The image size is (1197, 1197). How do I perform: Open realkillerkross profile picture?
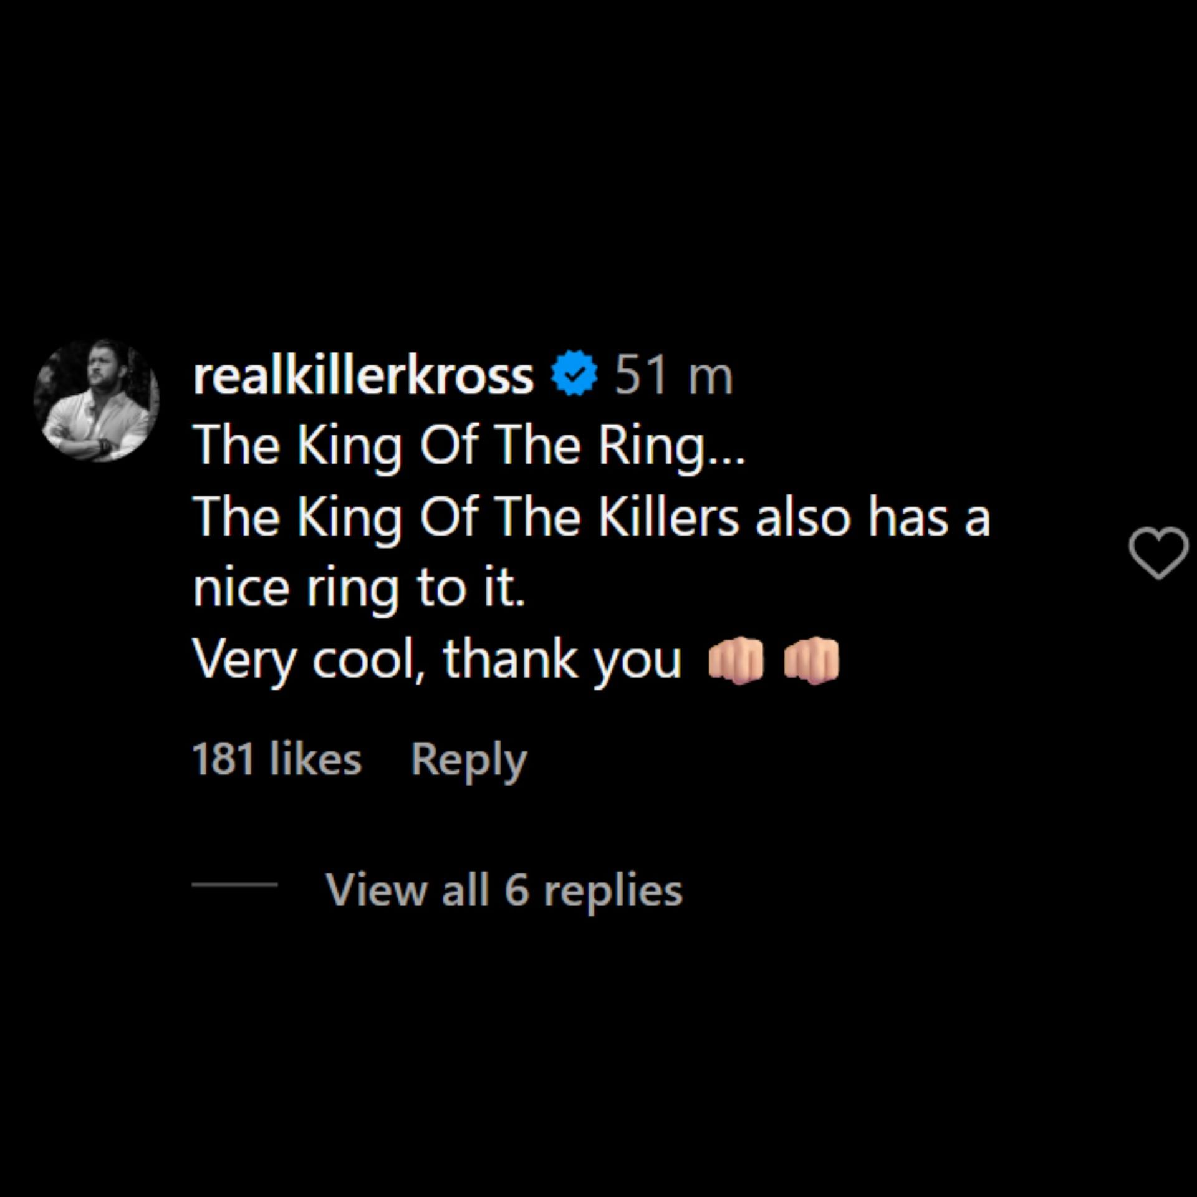(x=97, y=400)
